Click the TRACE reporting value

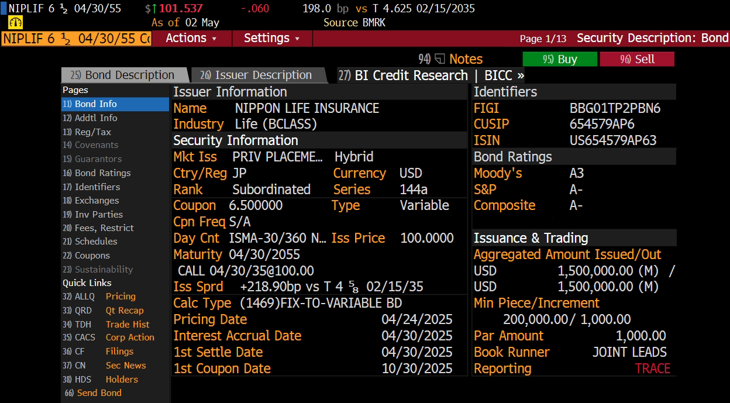[653, 368]
